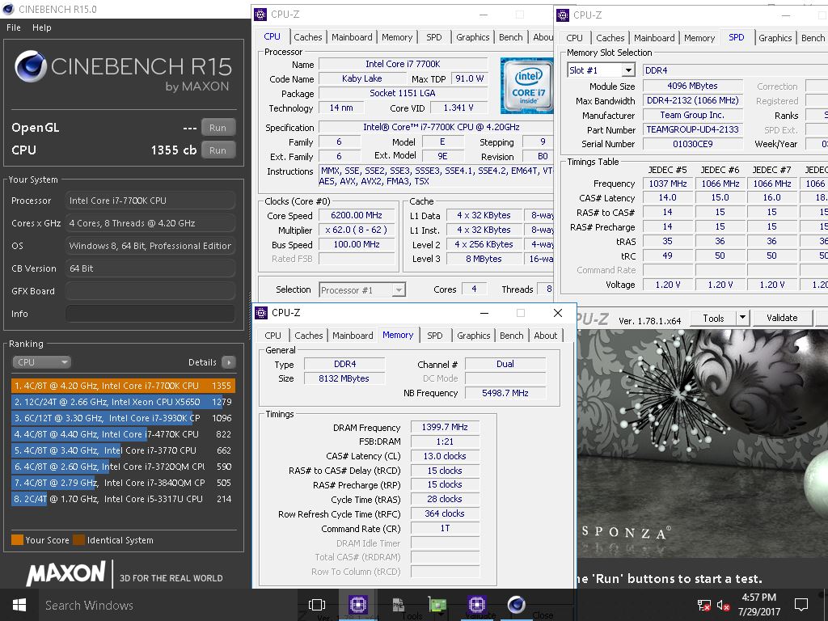Select i7-7700K ranking row scoring 1355

[x=123, y=386]
